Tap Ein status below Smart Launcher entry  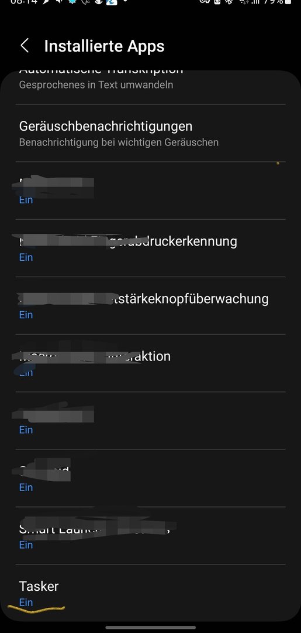pyautogui.click(x=26, y=544)
